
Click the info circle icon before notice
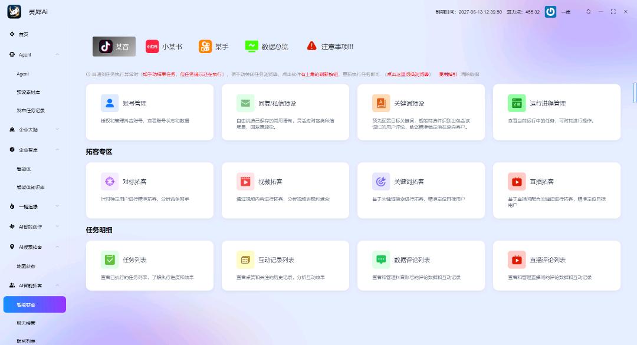(x=88, y=74)
